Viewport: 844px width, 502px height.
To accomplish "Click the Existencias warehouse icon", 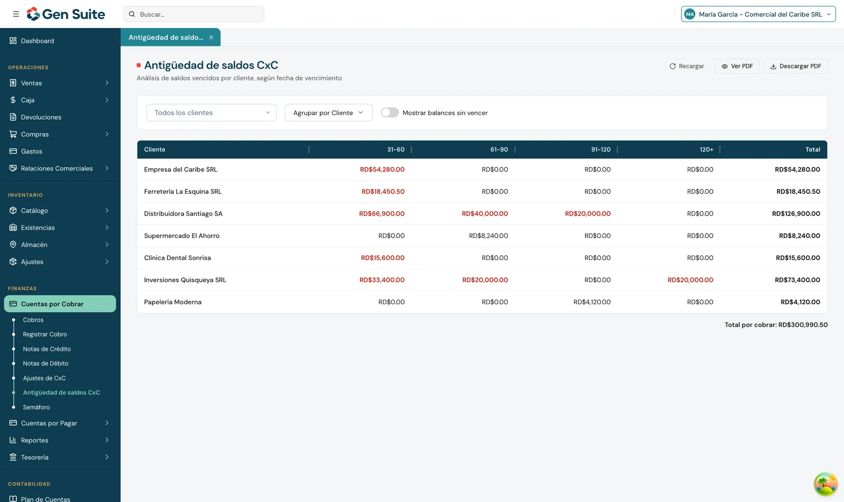I will 13,227.
